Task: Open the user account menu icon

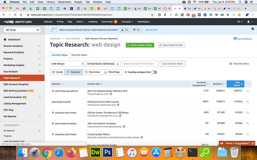Action: (x=250, y=22)
